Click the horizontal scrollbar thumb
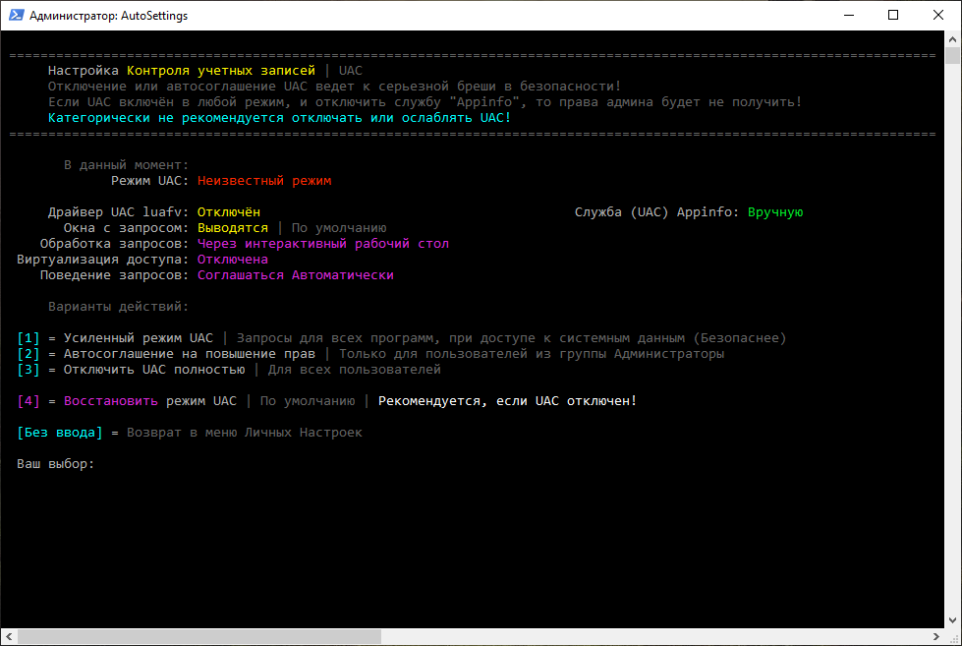The image size is (962, 646). pos(198,637)
